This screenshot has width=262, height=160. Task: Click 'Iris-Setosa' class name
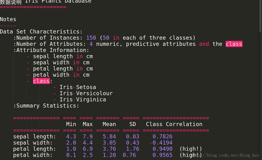pos(78,87)
